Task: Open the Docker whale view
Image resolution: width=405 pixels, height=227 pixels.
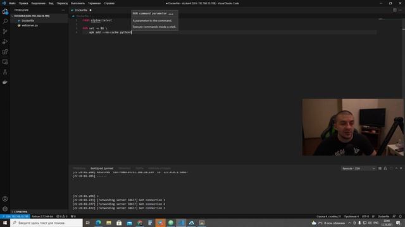Action: (x=5, y=82)
